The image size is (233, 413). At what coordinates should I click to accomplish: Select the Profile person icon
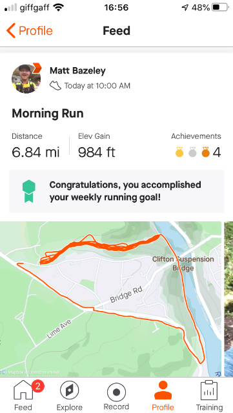163,390
